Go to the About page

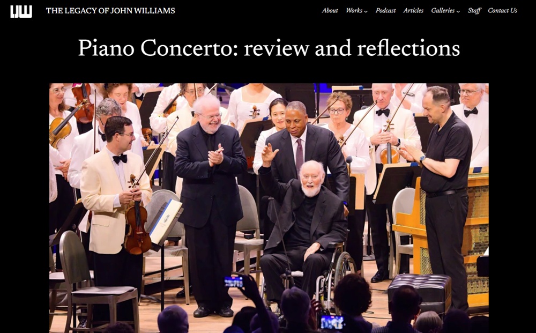coord(330,11)
